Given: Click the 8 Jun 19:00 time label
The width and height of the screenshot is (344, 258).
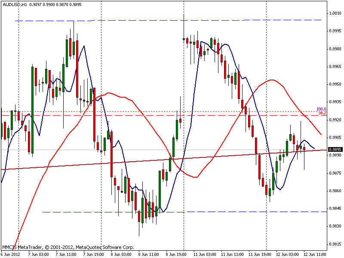Looking at the screenshot, I should tap(176, 254).
